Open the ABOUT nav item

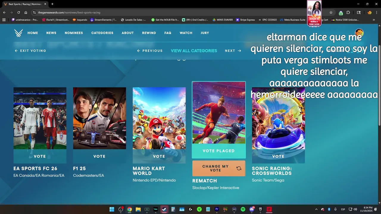[x=128, y=33]
